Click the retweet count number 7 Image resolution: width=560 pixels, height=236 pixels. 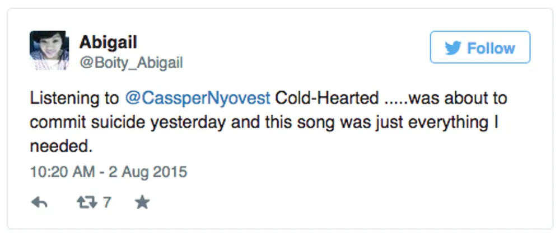107,202
